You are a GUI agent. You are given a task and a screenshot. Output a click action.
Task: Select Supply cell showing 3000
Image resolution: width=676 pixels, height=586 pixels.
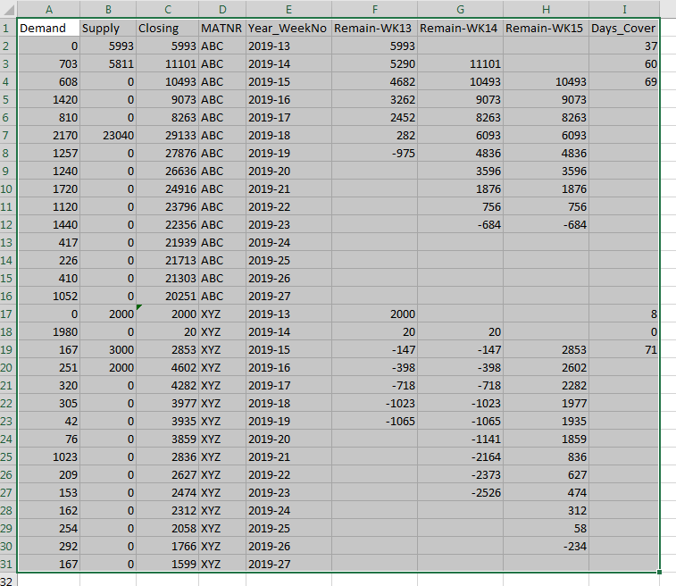click(108, 349)
